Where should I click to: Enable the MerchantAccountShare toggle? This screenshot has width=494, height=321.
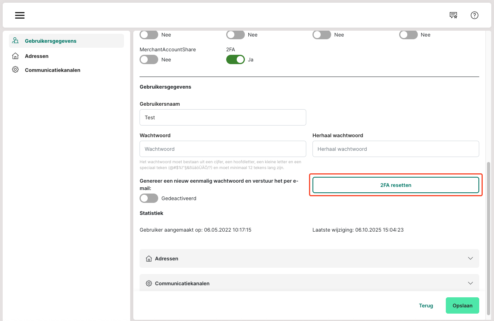pyautogui.click(x=149, y=59)
